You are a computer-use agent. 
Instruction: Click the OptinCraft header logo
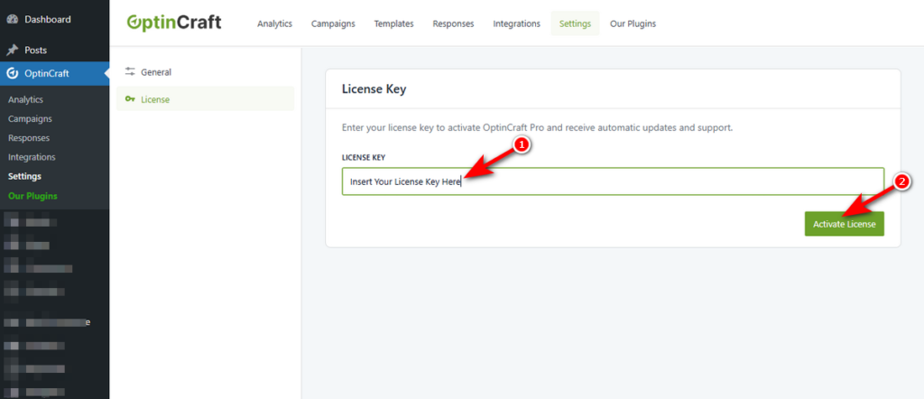174,23
